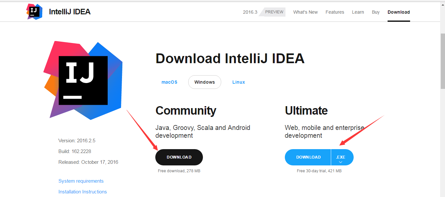The width and height of the screenshot is (445, 197).
Task: Click the 'Version: 2016.2.5' text
Action: [77, 141]
